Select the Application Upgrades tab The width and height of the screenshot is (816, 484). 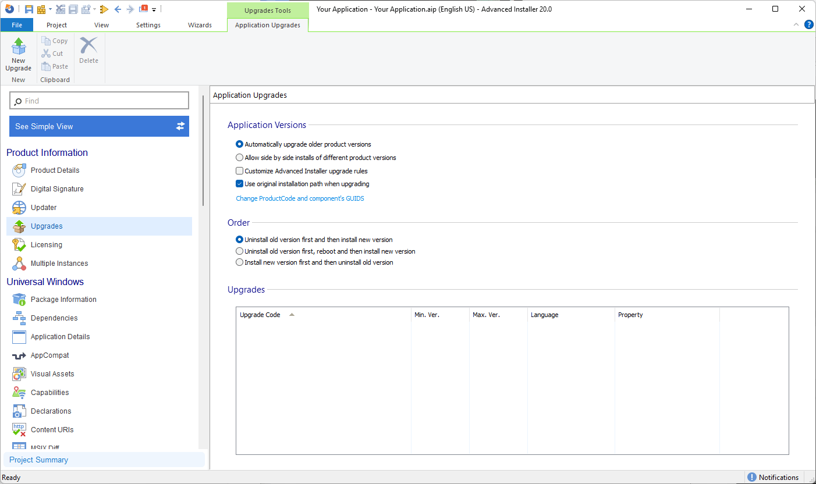tap(268, 25)
